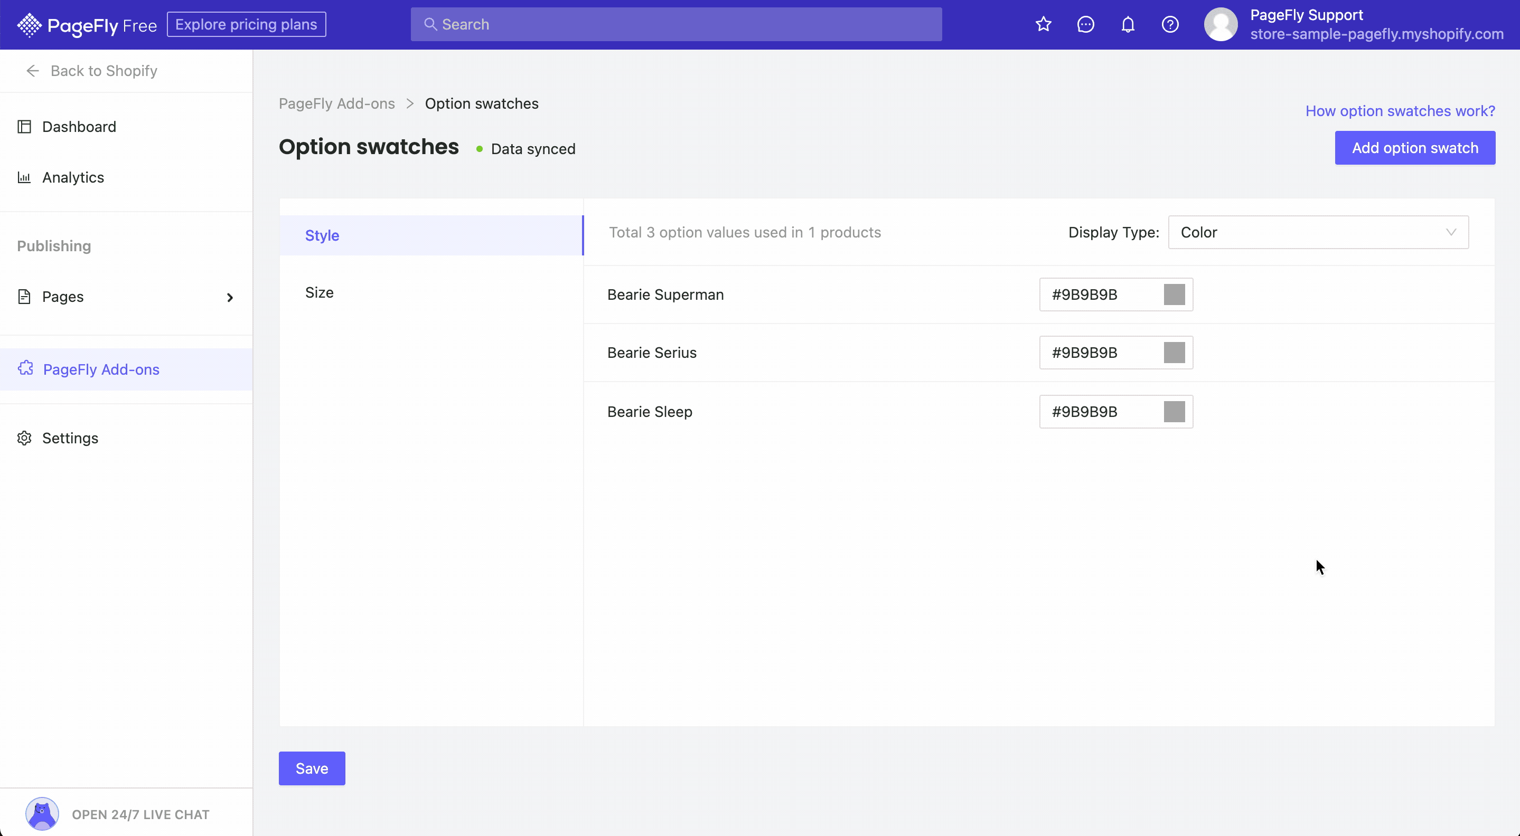The width and height of the screenshot is (1520, 836).
Task: Click the back arrow icon next to Shopify
Action: click(x=32, y=71)
